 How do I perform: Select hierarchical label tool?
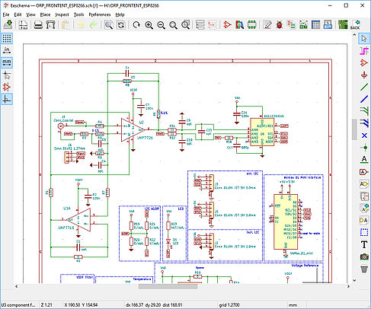click(x=364, y=184)
